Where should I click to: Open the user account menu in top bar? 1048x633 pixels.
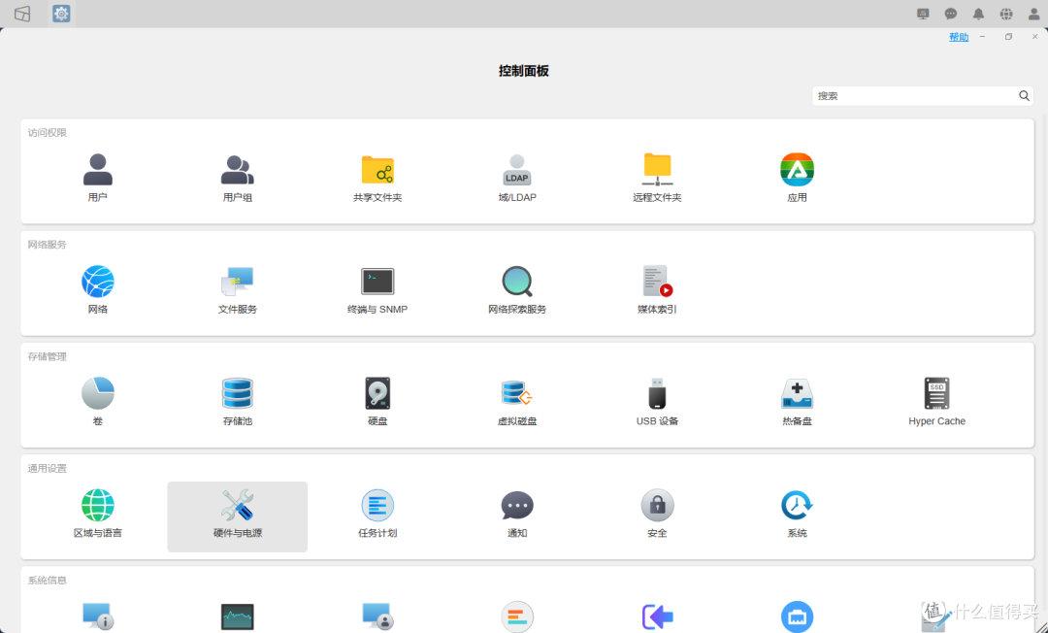[1034, 14]
